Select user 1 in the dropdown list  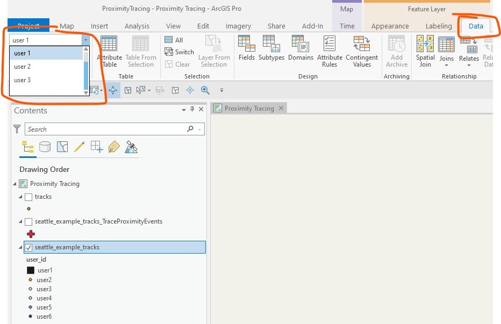(x=46, y=53)
